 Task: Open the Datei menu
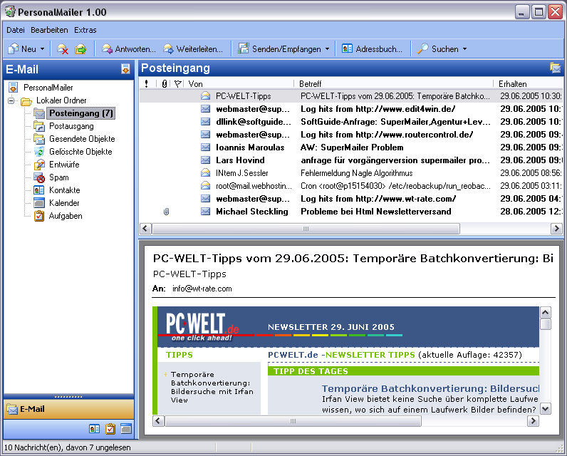coord(16,30)
